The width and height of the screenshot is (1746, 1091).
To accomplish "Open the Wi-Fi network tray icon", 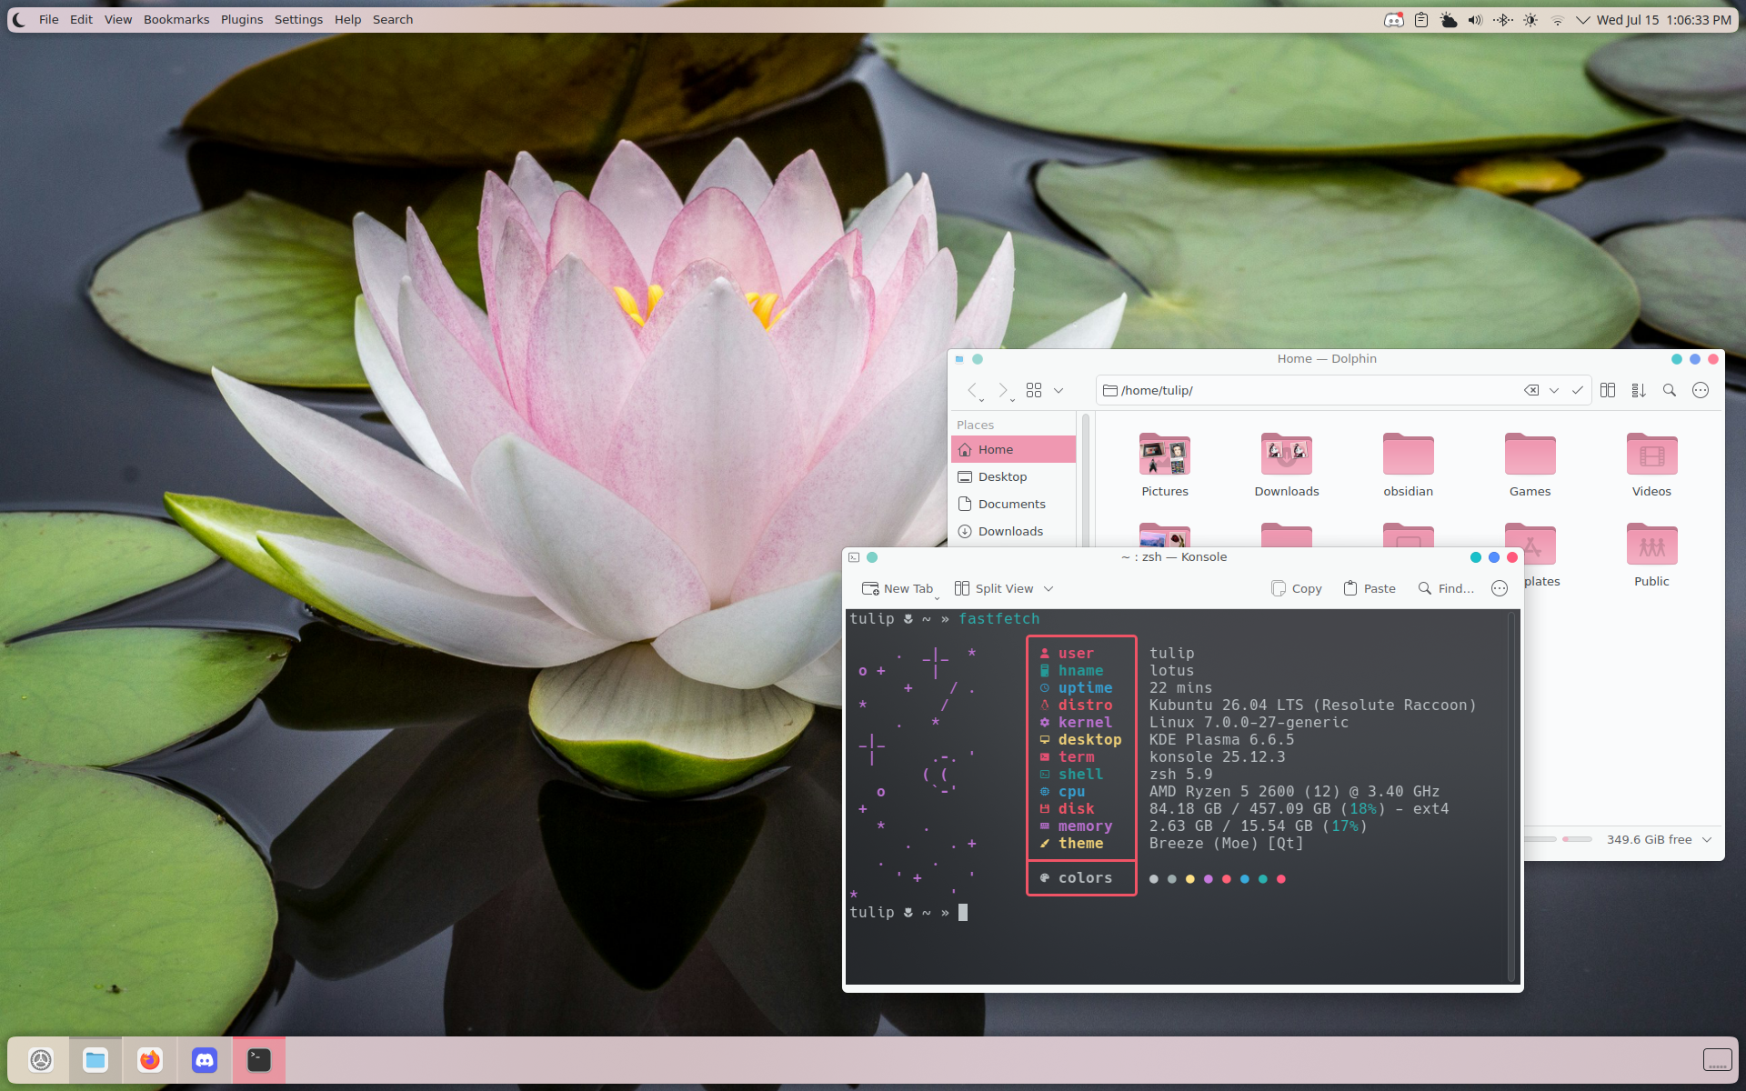I will (1558, 19).
